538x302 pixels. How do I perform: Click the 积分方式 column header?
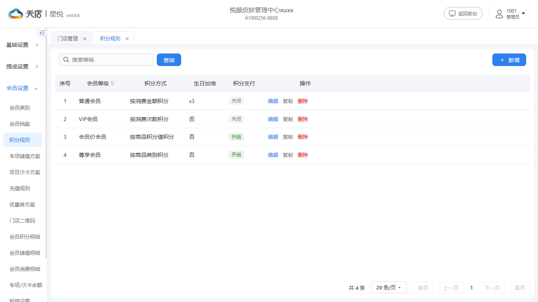tap(156, 83)
